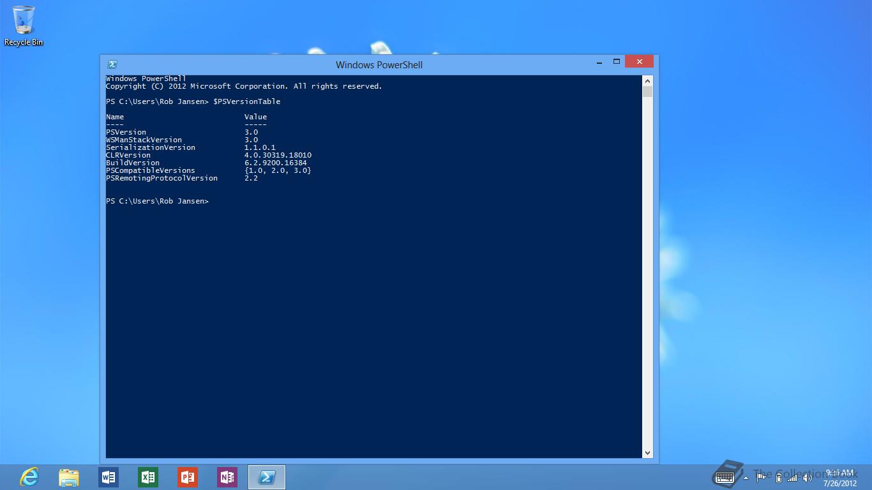Open the PowerShell title bar system menu icon
This screenshot has height=490, width=872.
112,64
